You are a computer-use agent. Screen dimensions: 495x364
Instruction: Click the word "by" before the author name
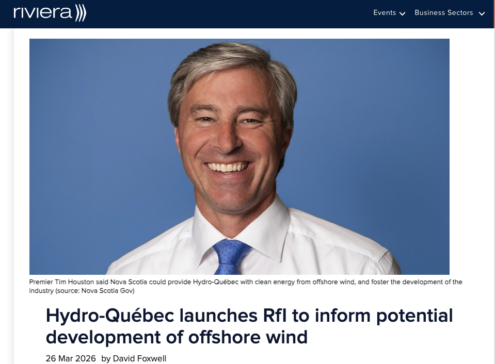[106, 359]
